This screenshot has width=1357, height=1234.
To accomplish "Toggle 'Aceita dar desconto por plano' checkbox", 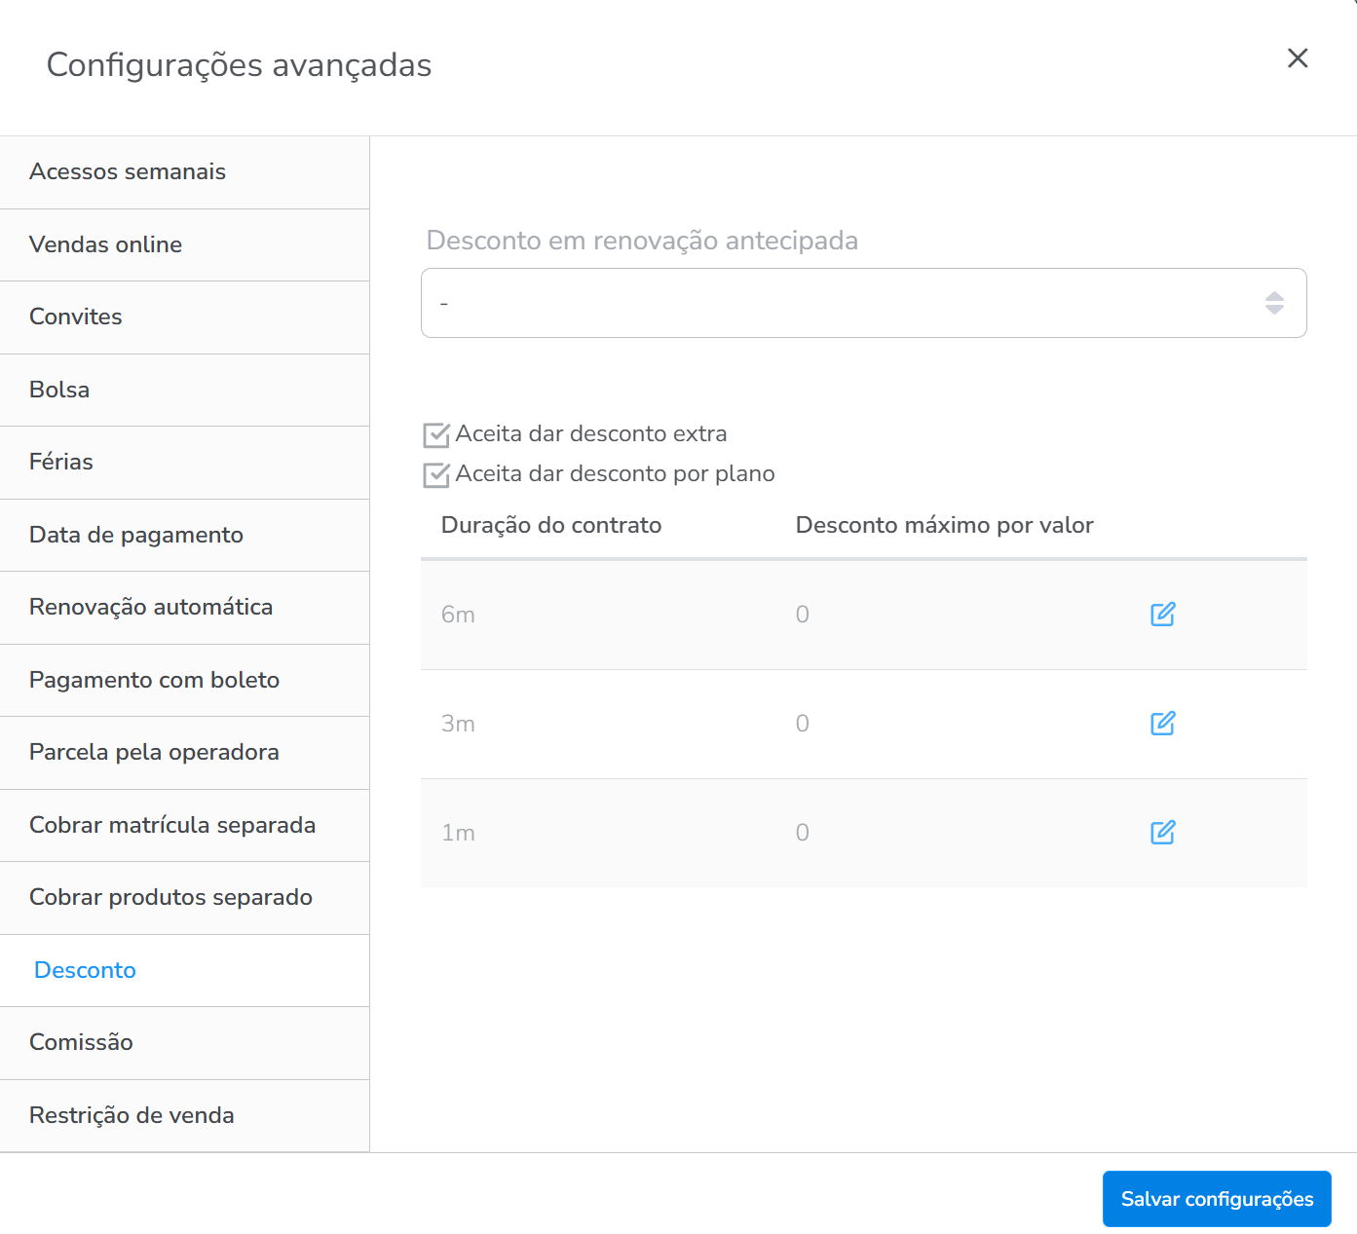I will click(x=436, y=474).
